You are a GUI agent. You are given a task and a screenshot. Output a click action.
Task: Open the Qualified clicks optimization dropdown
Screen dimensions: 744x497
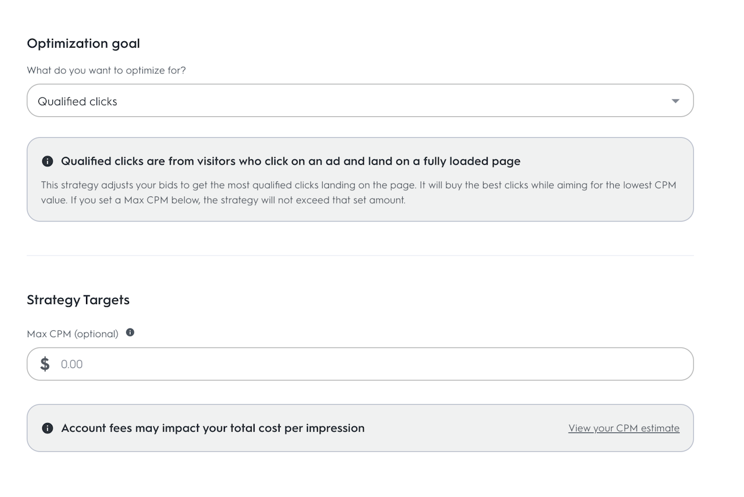(360, 101)
